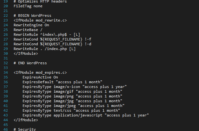Click line number 34 in gutter
199x131 pixels.
[6, 72]
